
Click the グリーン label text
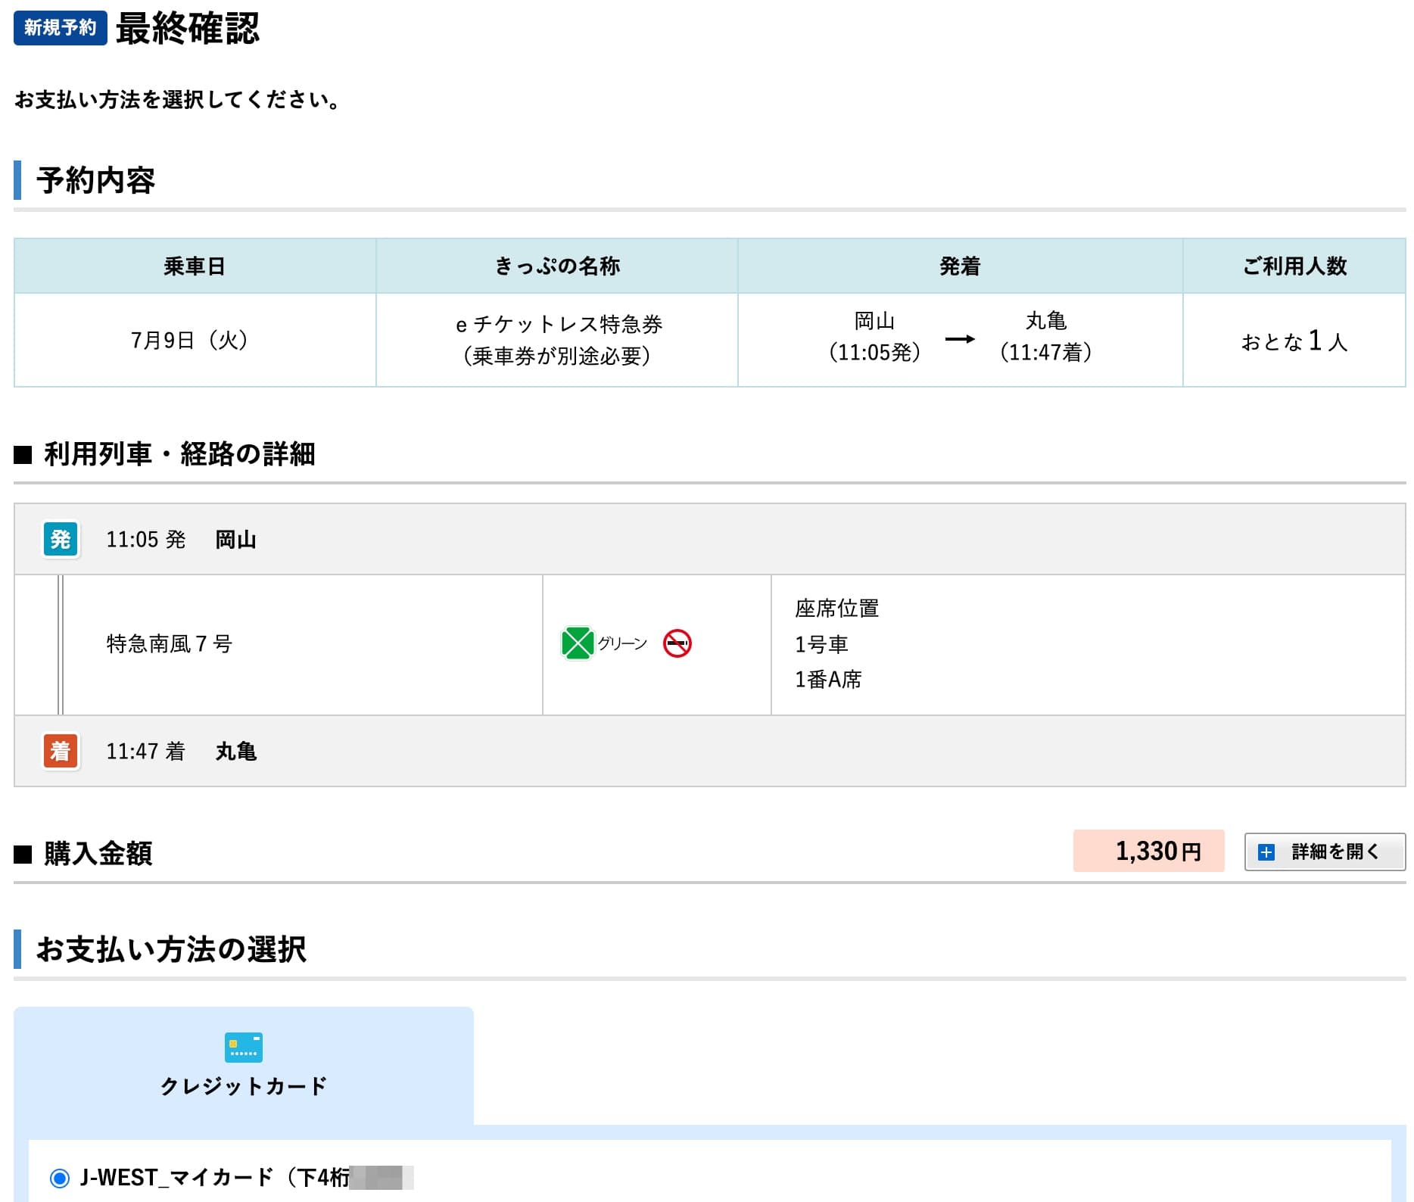[x=622, y=643]
